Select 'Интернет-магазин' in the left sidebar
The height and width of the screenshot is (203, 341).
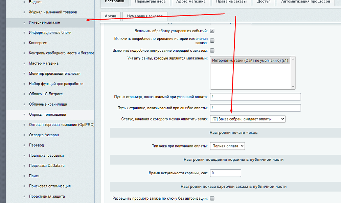(x=45, y=22)
